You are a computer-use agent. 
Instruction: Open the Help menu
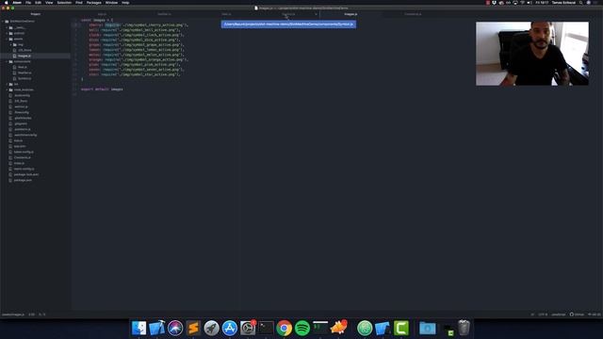tap(125, 3)
